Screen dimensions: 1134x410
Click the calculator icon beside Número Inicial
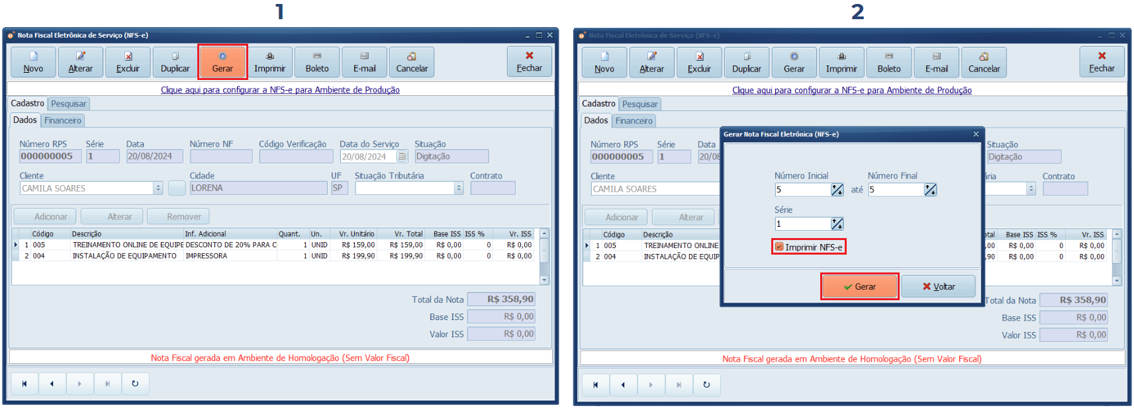837,190
